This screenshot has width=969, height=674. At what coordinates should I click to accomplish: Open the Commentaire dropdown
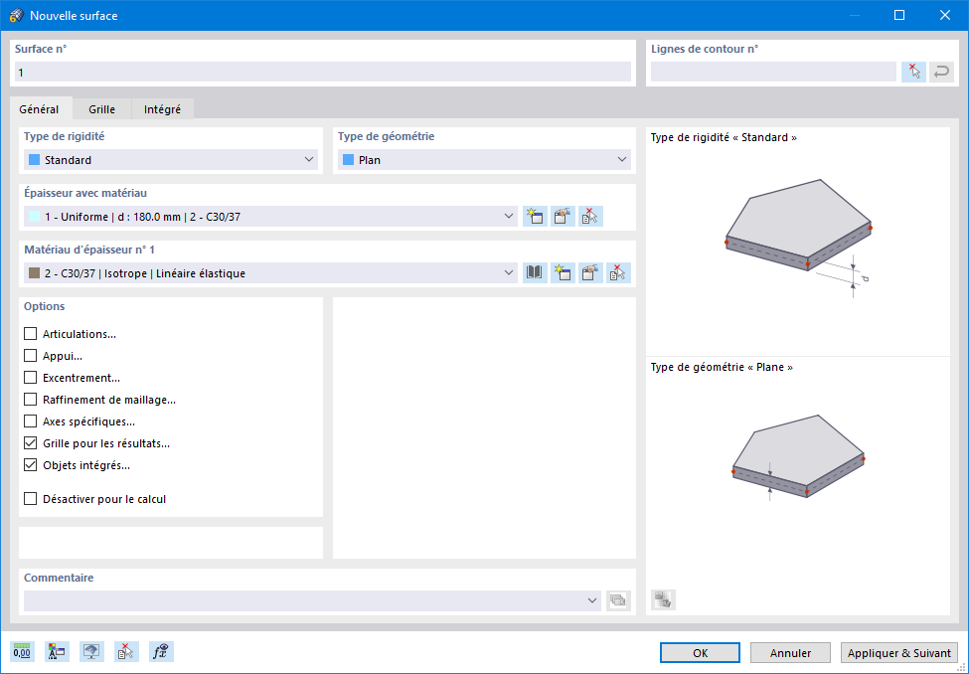pyautogui.click(x=312, y=600)
